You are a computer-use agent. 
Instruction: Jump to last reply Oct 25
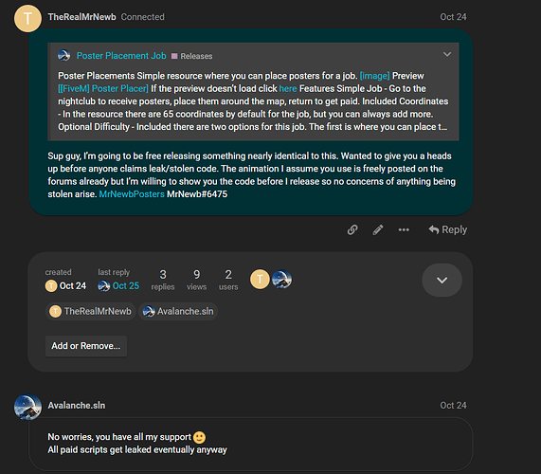coord(118,286)
